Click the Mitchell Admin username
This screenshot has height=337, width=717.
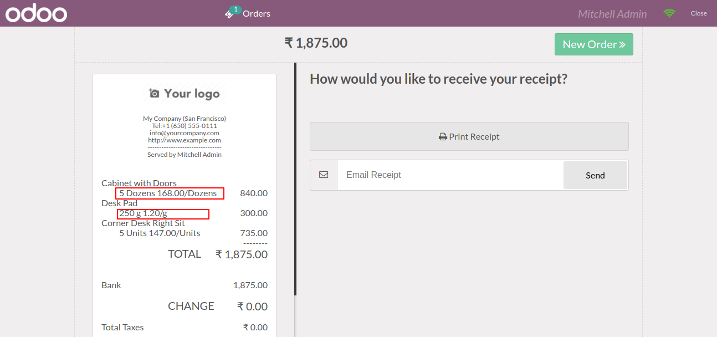(x=612, y=14)
